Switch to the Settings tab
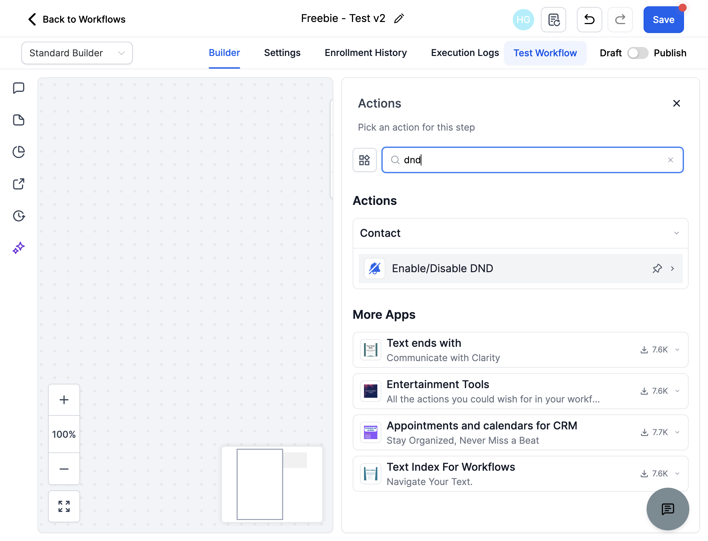Image resolution: width=708 pixels, height=541 pixels. [x=282, y=53]
